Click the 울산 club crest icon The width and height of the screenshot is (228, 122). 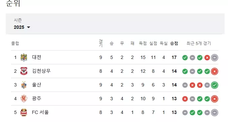pos(24,85)
